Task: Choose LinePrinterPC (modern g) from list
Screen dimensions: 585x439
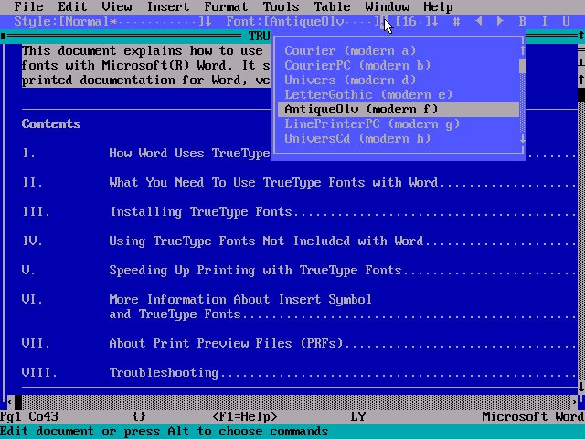Action: (x=372, y=123)
